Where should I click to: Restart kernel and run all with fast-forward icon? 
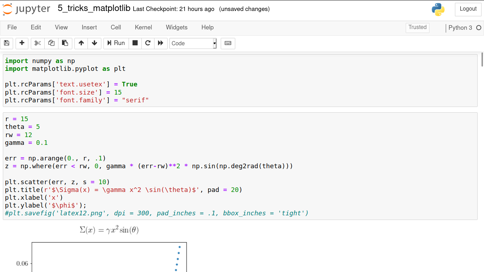(x=161, y=43)
